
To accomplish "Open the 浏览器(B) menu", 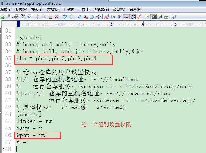I will point(101,10).
